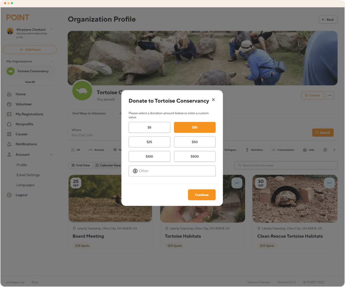The image size is (345, 287).
Task: Select the $5 donation amount
Action: tap(149, 127)
